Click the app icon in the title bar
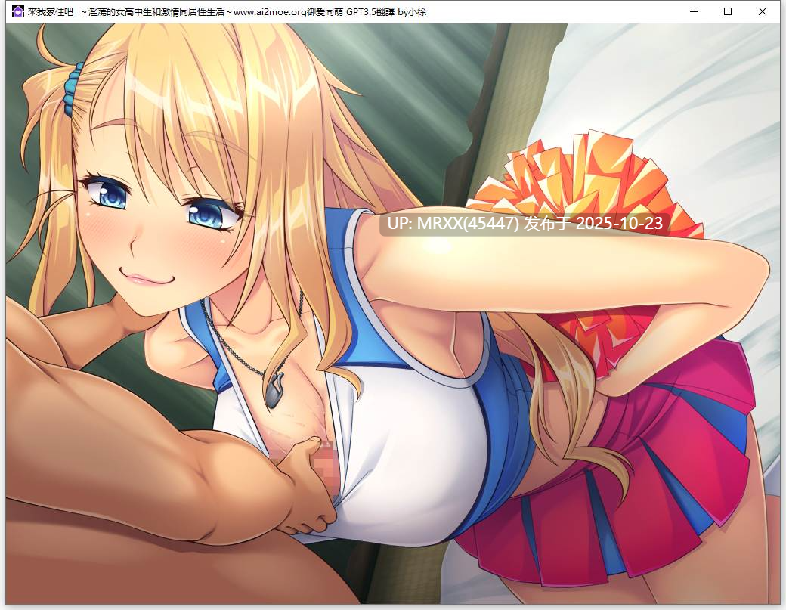 click(18, 11)
